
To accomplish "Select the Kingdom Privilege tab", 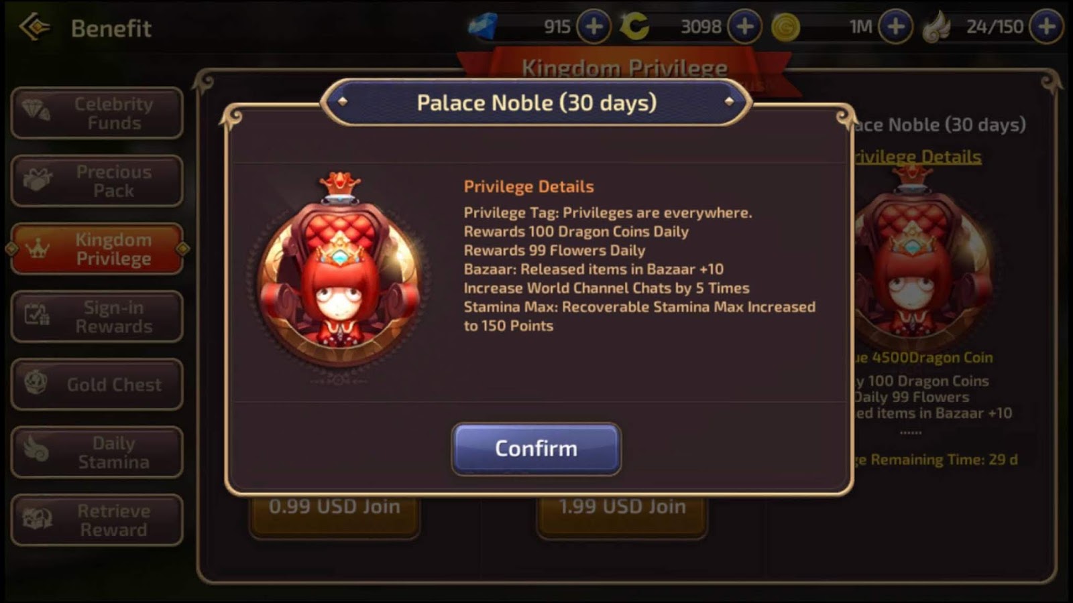I will [x=97, y=249].
